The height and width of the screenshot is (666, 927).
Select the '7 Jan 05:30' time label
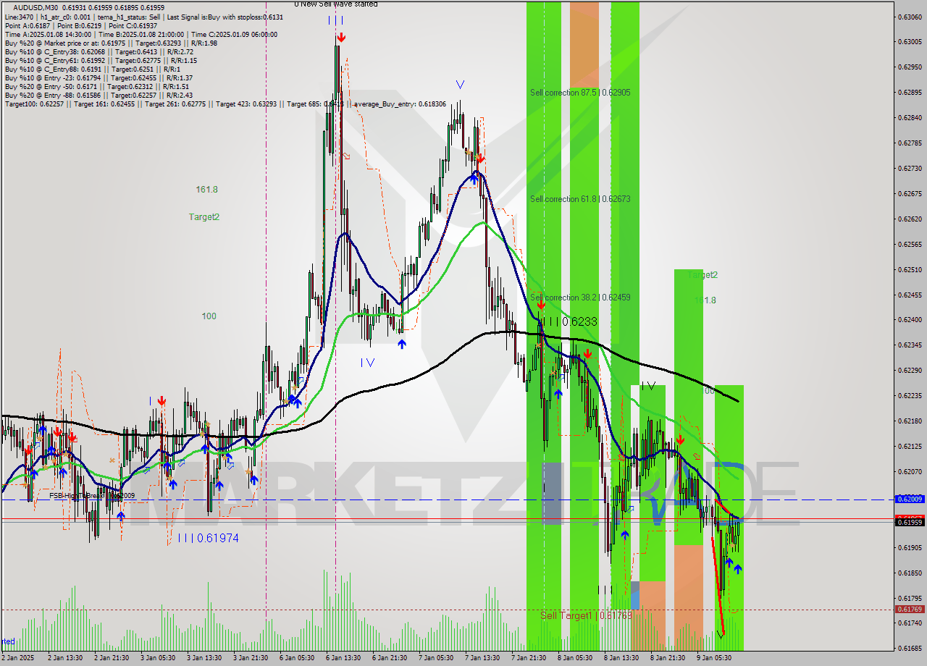pyautogui.click(x=436, y=658)
